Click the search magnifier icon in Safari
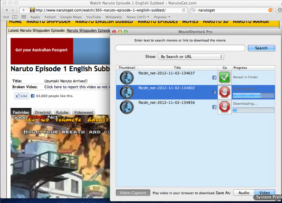This screenshot has width=282, height=203. (193, 10)
